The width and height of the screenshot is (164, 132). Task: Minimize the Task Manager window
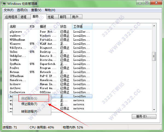pos(140,3)
